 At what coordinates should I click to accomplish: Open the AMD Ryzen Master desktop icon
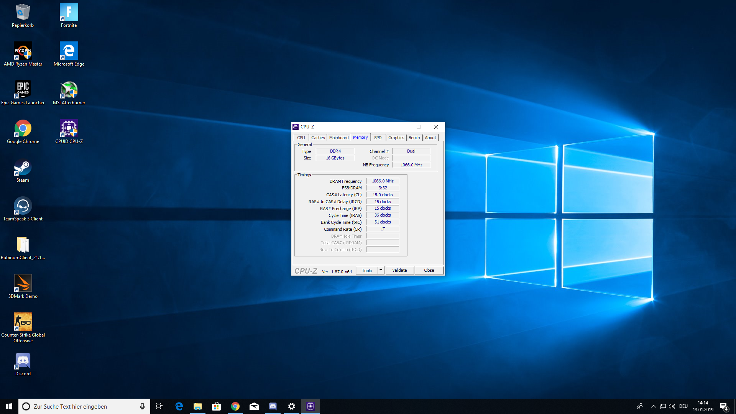23,51
